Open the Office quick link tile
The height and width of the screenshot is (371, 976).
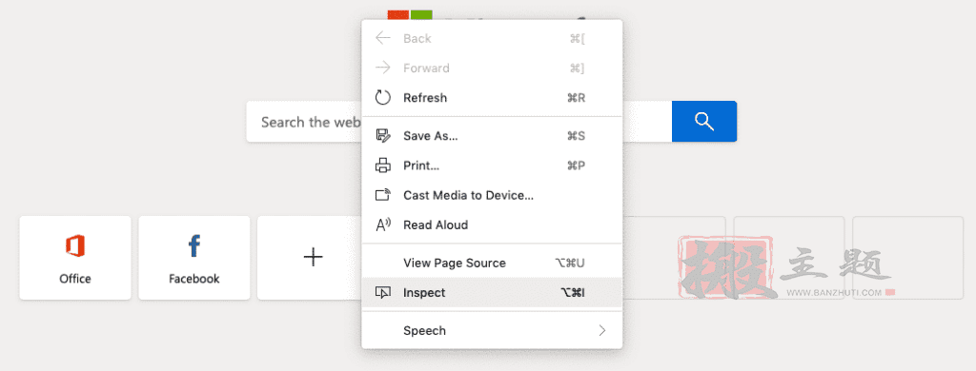point(75,258)
